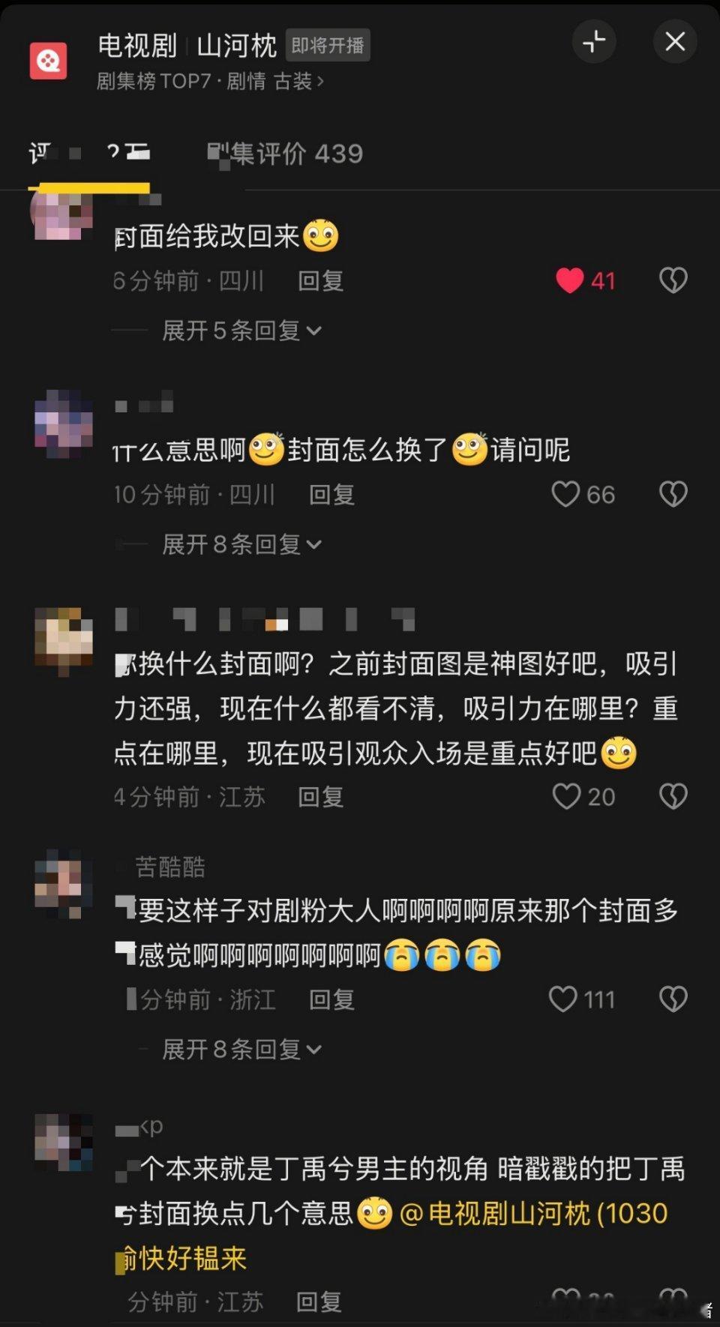720x1327 pixels.
Task: Open 剧集榜TOP7 · 剧情 古装 ranking link
Action: [x=210, y=81]
